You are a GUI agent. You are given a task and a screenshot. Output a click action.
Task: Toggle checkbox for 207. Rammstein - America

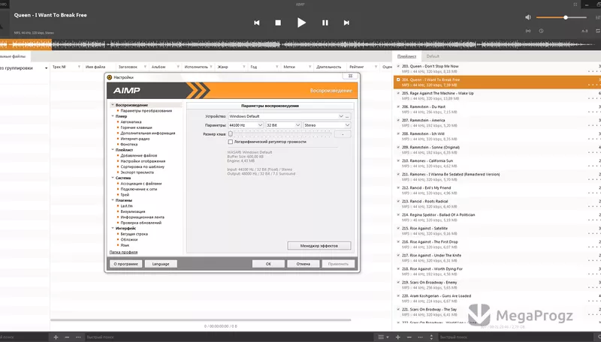coord(398,120)
